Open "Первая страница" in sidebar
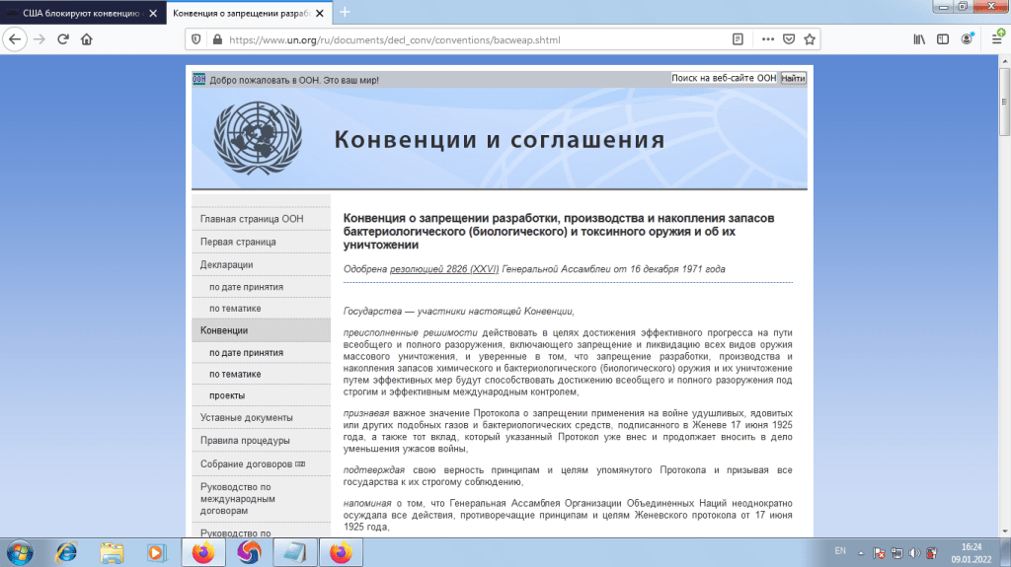This screenshot has height=567, width=1011. [x=238, y=242]
